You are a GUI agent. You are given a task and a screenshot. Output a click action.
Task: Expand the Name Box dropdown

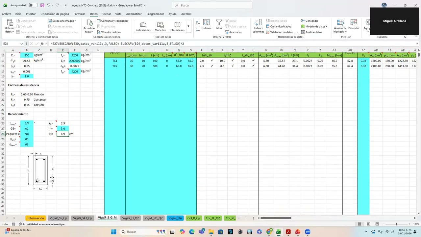(21, 44)
